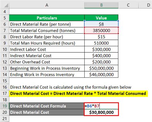
Task: Click the Value header cell
Action: coord(101,18)
